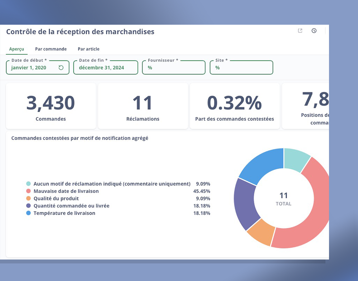This screenshot has width=358, height=281.
Task: Click the 11 Réclamations KPI card
Action: pos(143,106)
